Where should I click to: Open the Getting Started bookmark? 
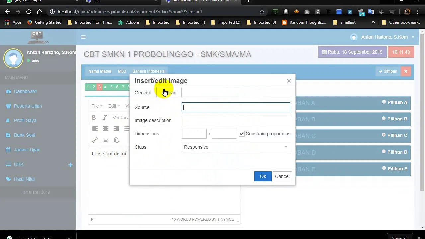point(44,22)
